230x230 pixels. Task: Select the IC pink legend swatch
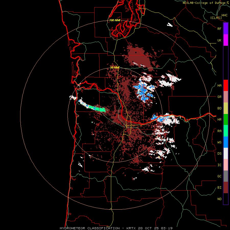[226, 165]
